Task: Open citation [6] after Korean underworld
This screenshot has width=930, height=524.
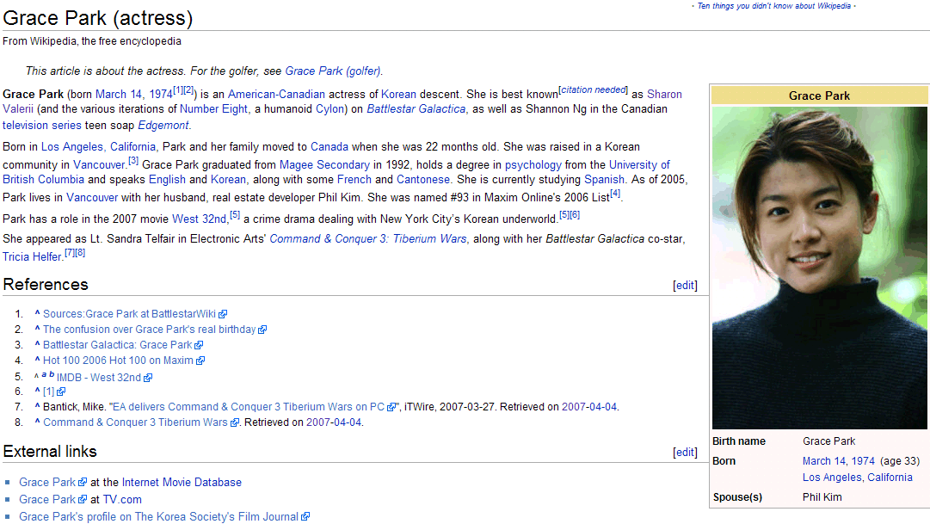Action: 575,215
